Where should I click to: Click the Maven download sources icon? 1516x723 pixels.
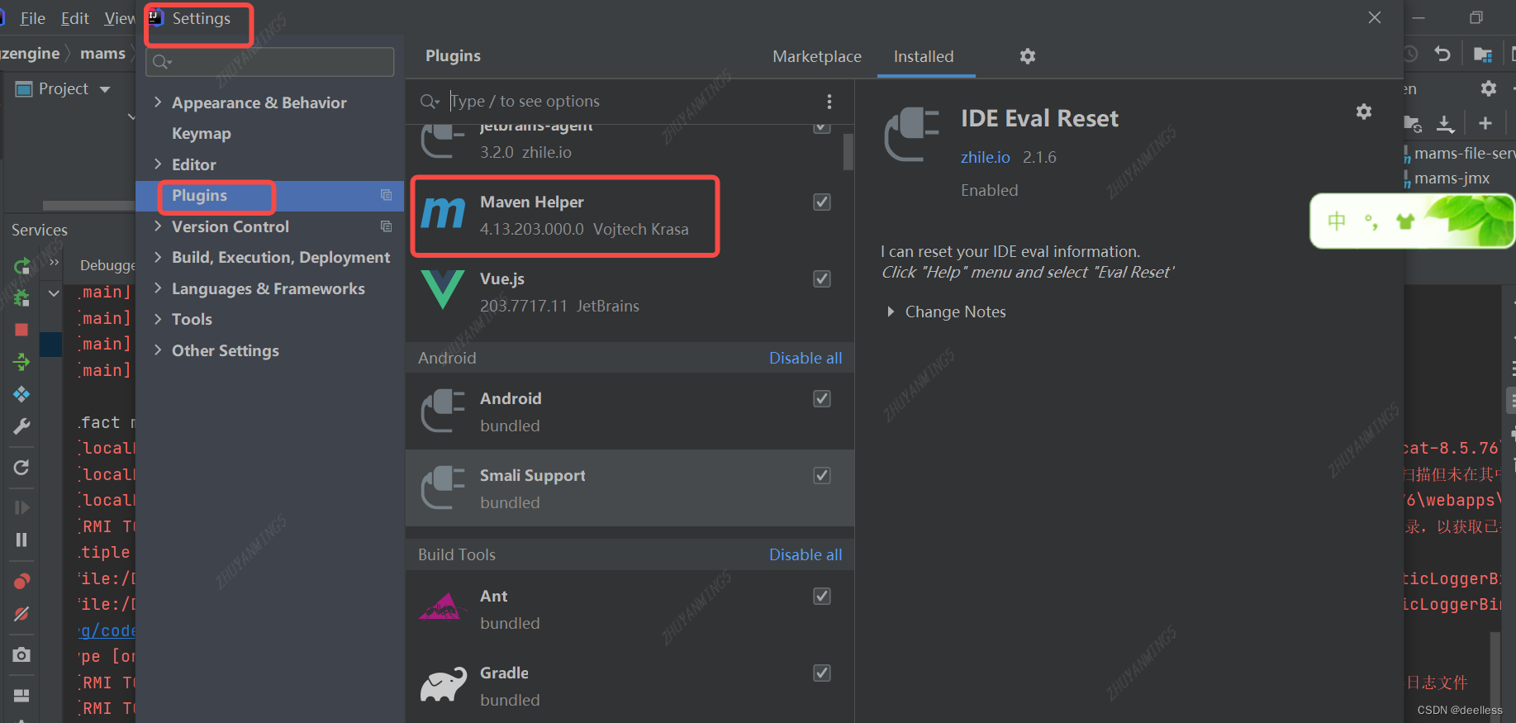tap(1445, 124)
